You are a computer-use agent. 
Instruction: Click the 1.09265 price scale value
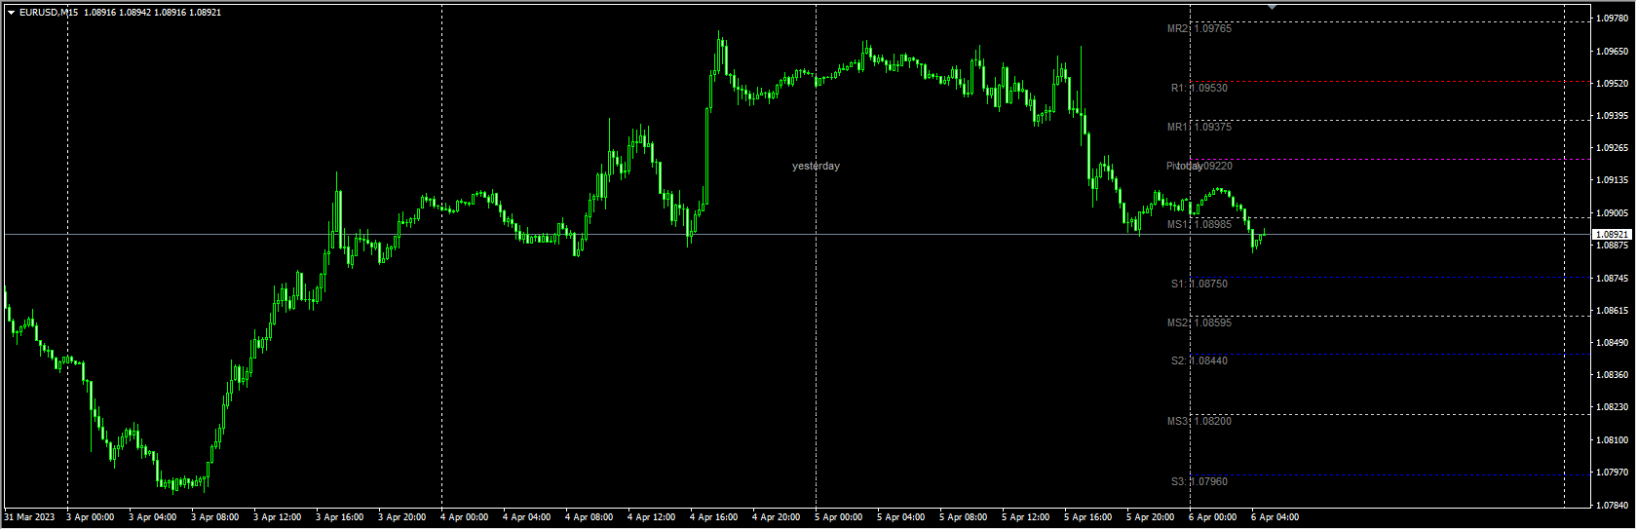point(1613,148)
